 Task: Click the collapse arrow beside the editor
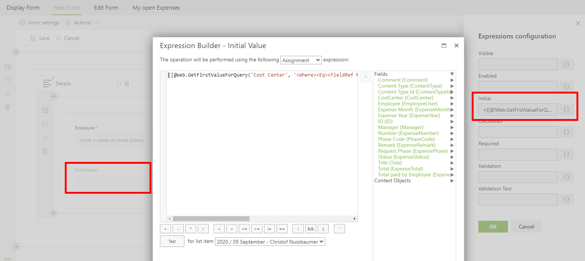[365, 77]
